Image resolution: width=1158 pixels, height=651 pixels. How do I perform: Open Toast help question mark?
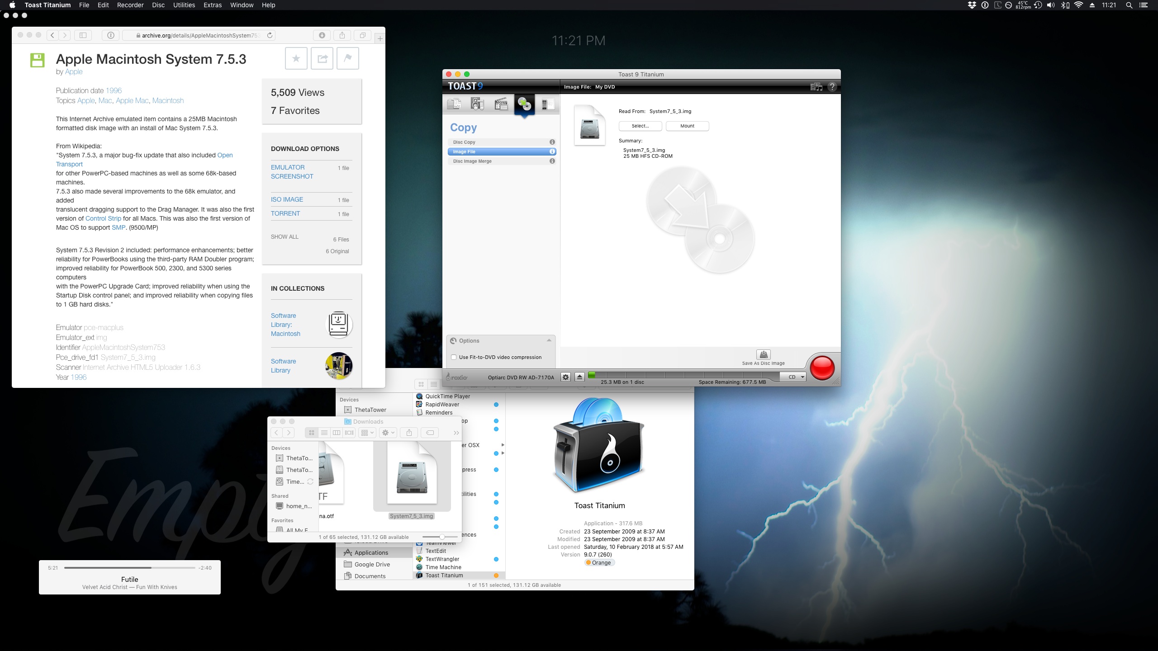tap(832, 87)
